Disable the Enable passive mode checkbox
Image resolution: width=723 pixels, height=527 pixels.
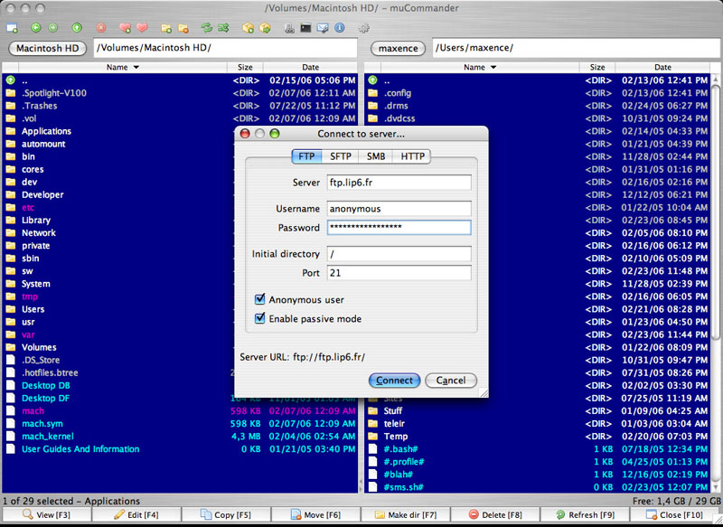[x=260, y=318]
